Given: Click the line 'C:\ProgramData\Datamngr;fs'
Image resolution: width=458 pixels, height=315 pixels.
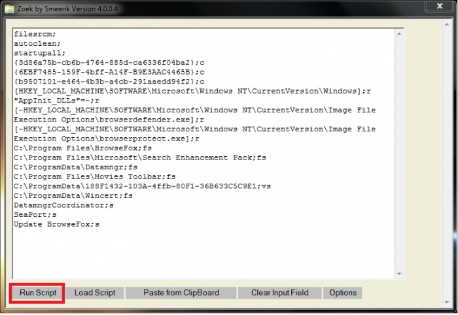Looking at the screenshot, I should [x=75, y=167].
